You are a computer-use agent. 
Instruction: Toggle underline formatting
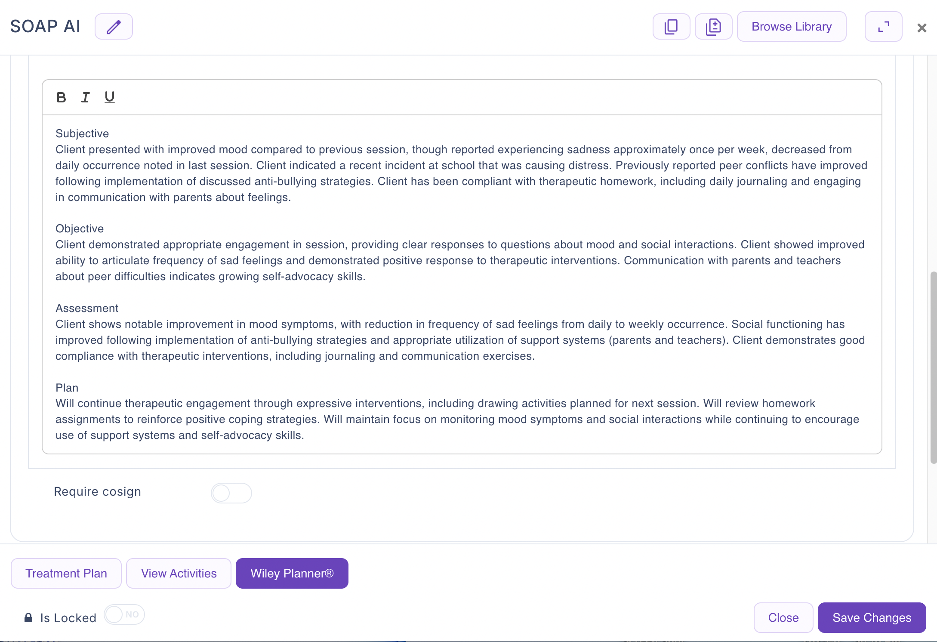(110, 98)
